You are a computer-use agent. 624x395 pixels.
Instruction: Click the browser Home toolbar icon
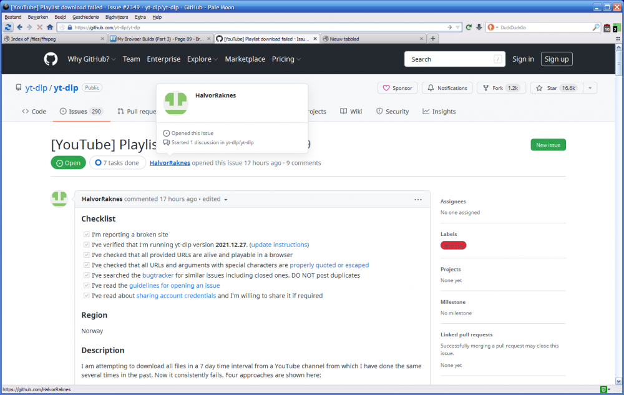[50, 27]
